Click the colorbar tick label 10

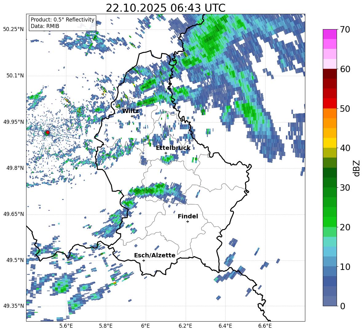click(x=345, y=267)
